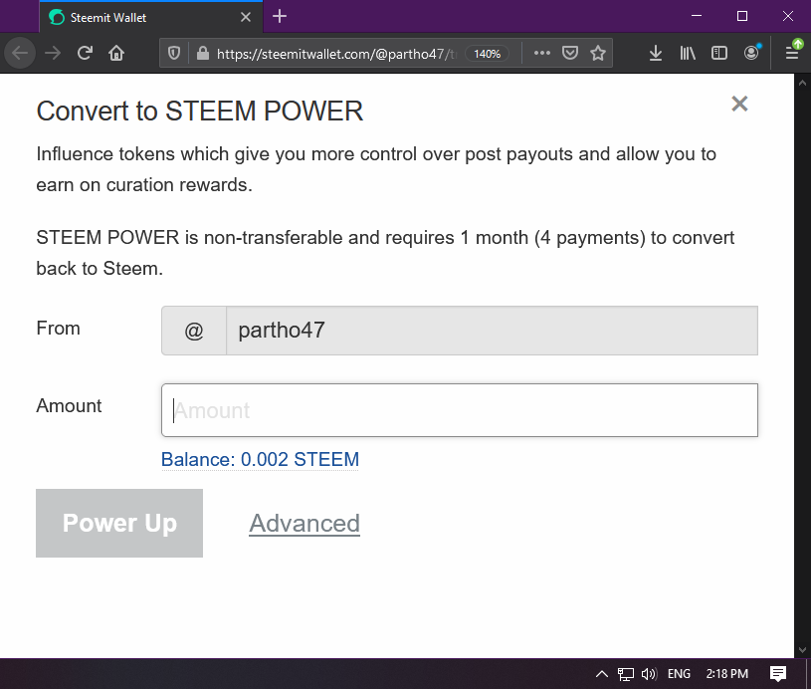811x689 pixels.
Task: Go back to the previous page
Action: 20,53
